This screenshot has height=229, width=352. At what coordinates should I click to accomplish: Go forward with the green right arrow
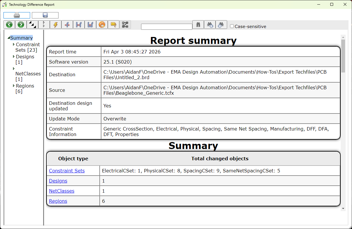pyautogui.click(x=21, y=25)
